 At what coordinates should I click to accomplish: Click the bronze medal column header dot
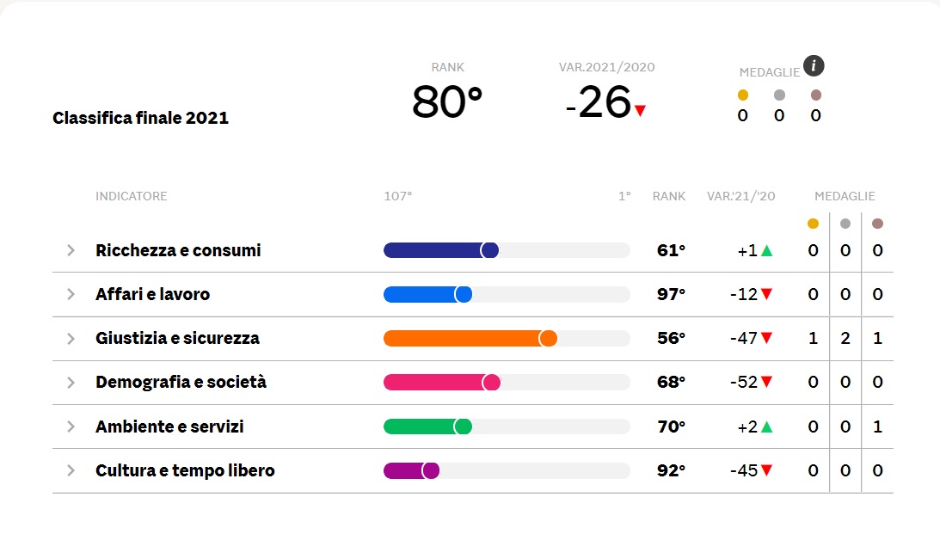pyautogui.click(x=878, y=224)
